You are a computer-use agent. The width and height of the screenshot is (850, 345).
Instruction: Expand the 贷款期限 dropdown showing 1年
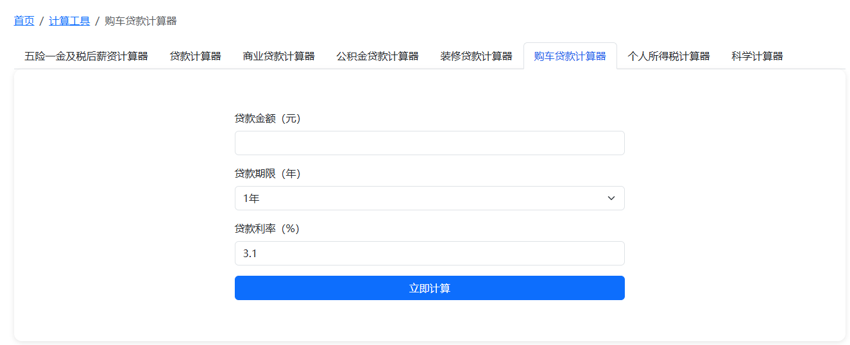point(430,198)
